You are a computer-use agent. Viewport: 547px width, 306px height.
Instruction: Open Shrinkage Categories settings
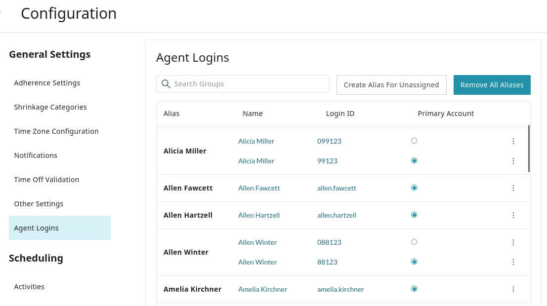[x=50, y=107]
